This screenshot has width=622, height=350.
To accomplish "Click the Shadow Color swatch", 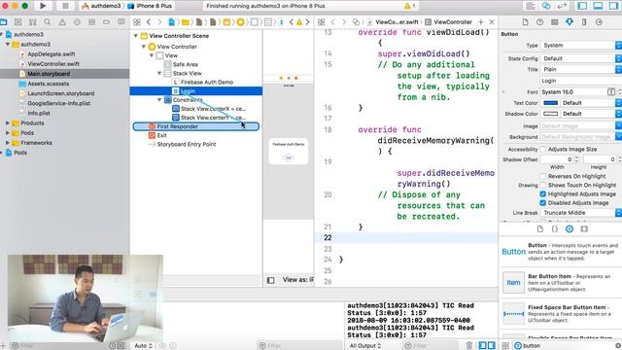I will (x=550, y=114).
